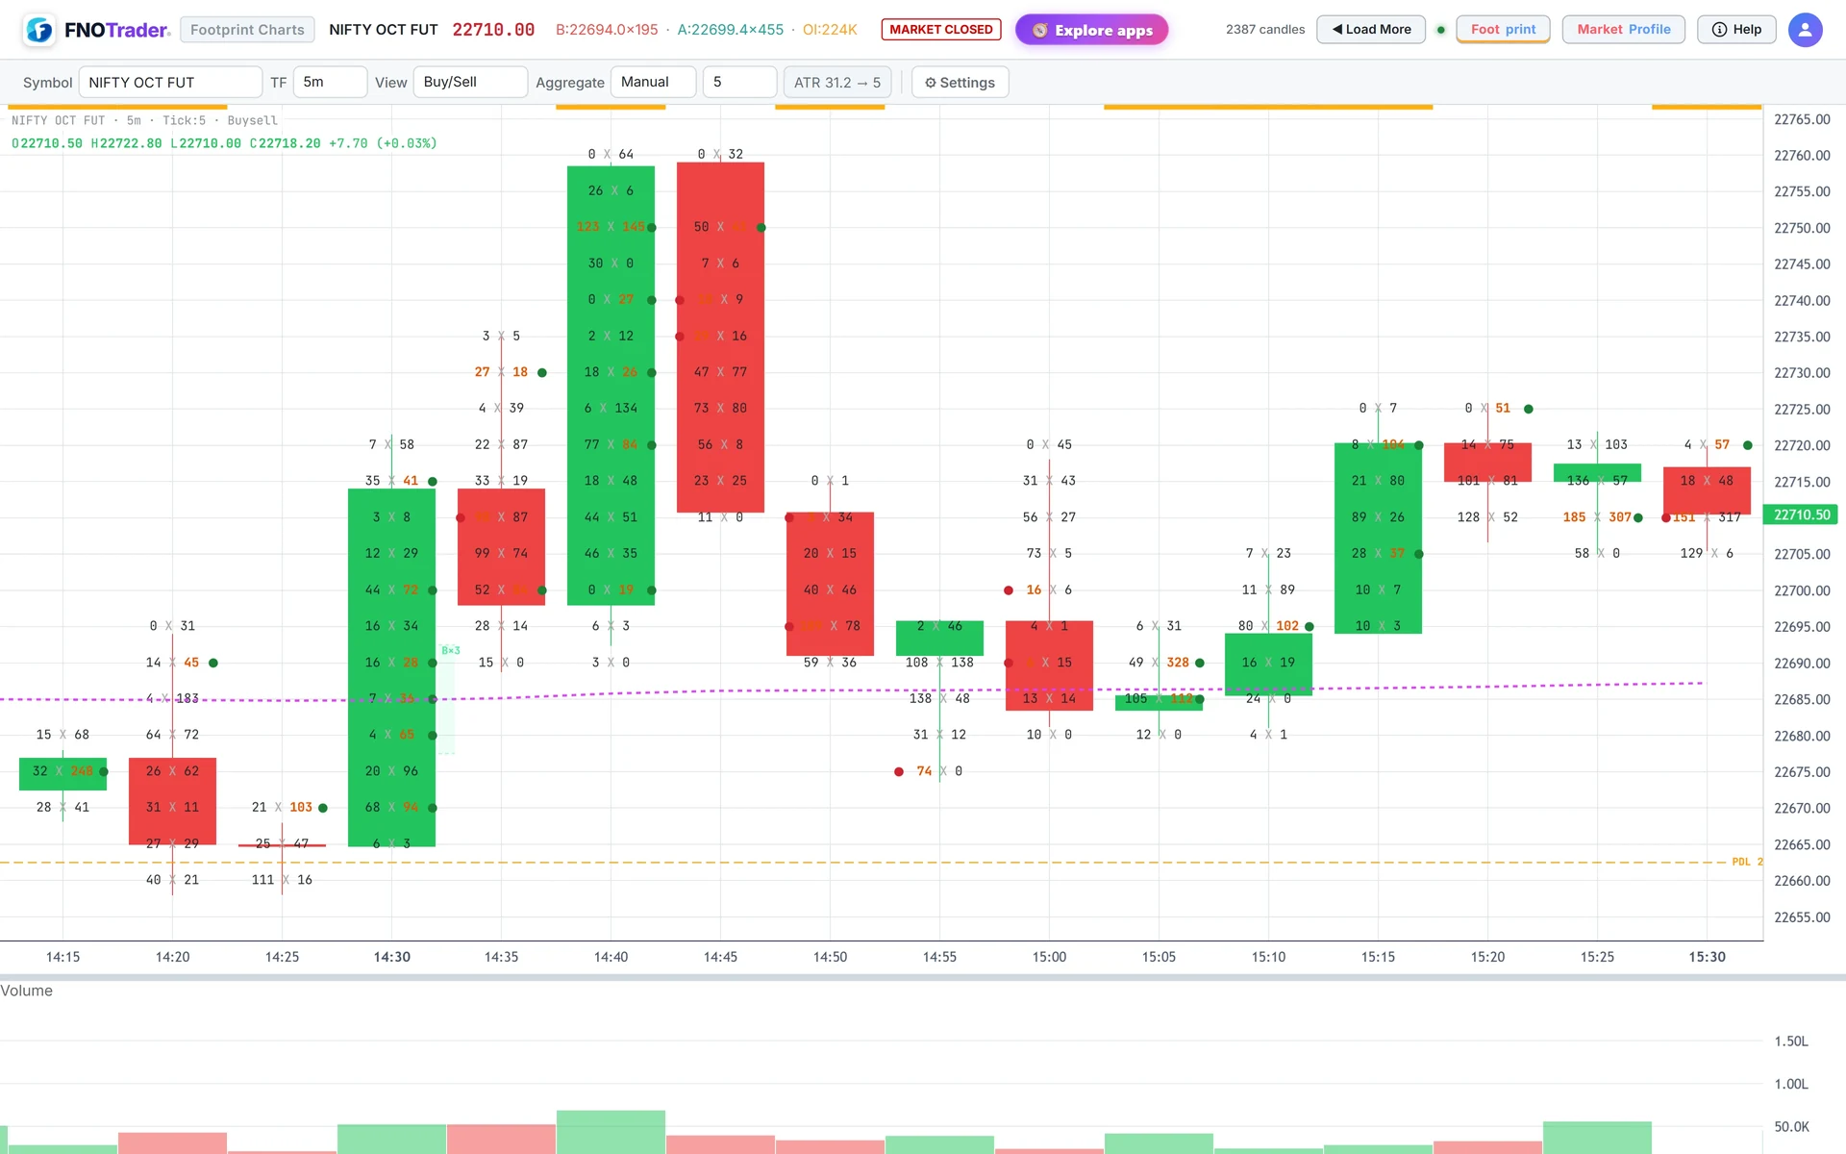Click the ask quote A:22699.4×455
The image size is (1846, 1154).
(x=731, y=30)
